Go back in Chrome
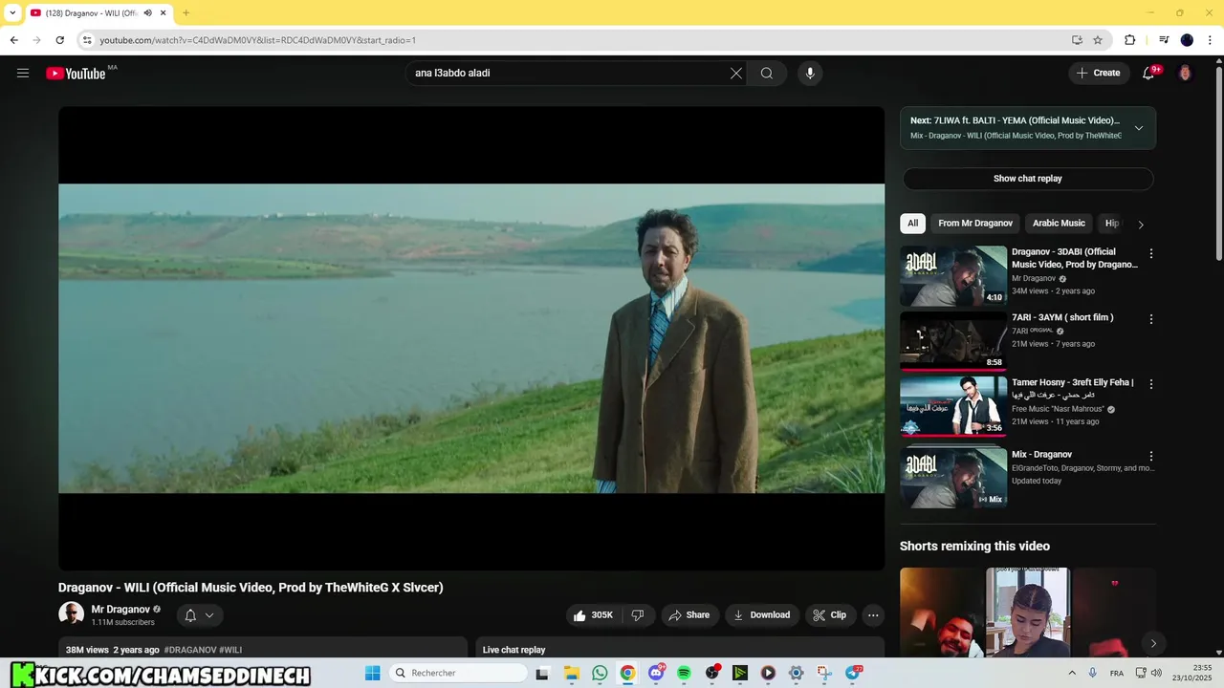 click(13, 40)
